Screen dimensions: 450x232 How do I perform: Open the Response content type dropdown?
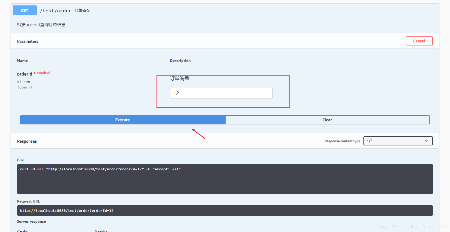(x=398, y=141)
